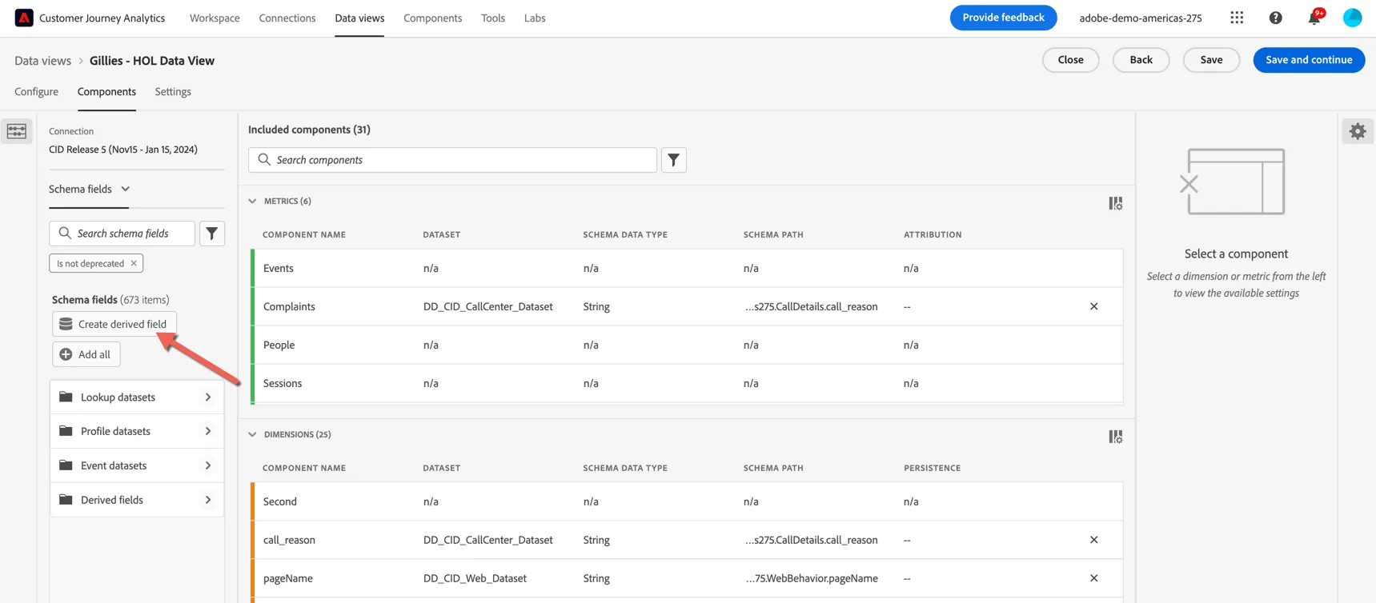
Task: Open the notifications bell
Action: (1314, 18)
